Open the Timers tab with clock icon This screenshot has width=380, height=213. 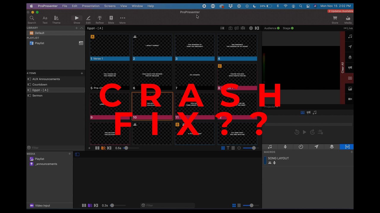(301, 147)
